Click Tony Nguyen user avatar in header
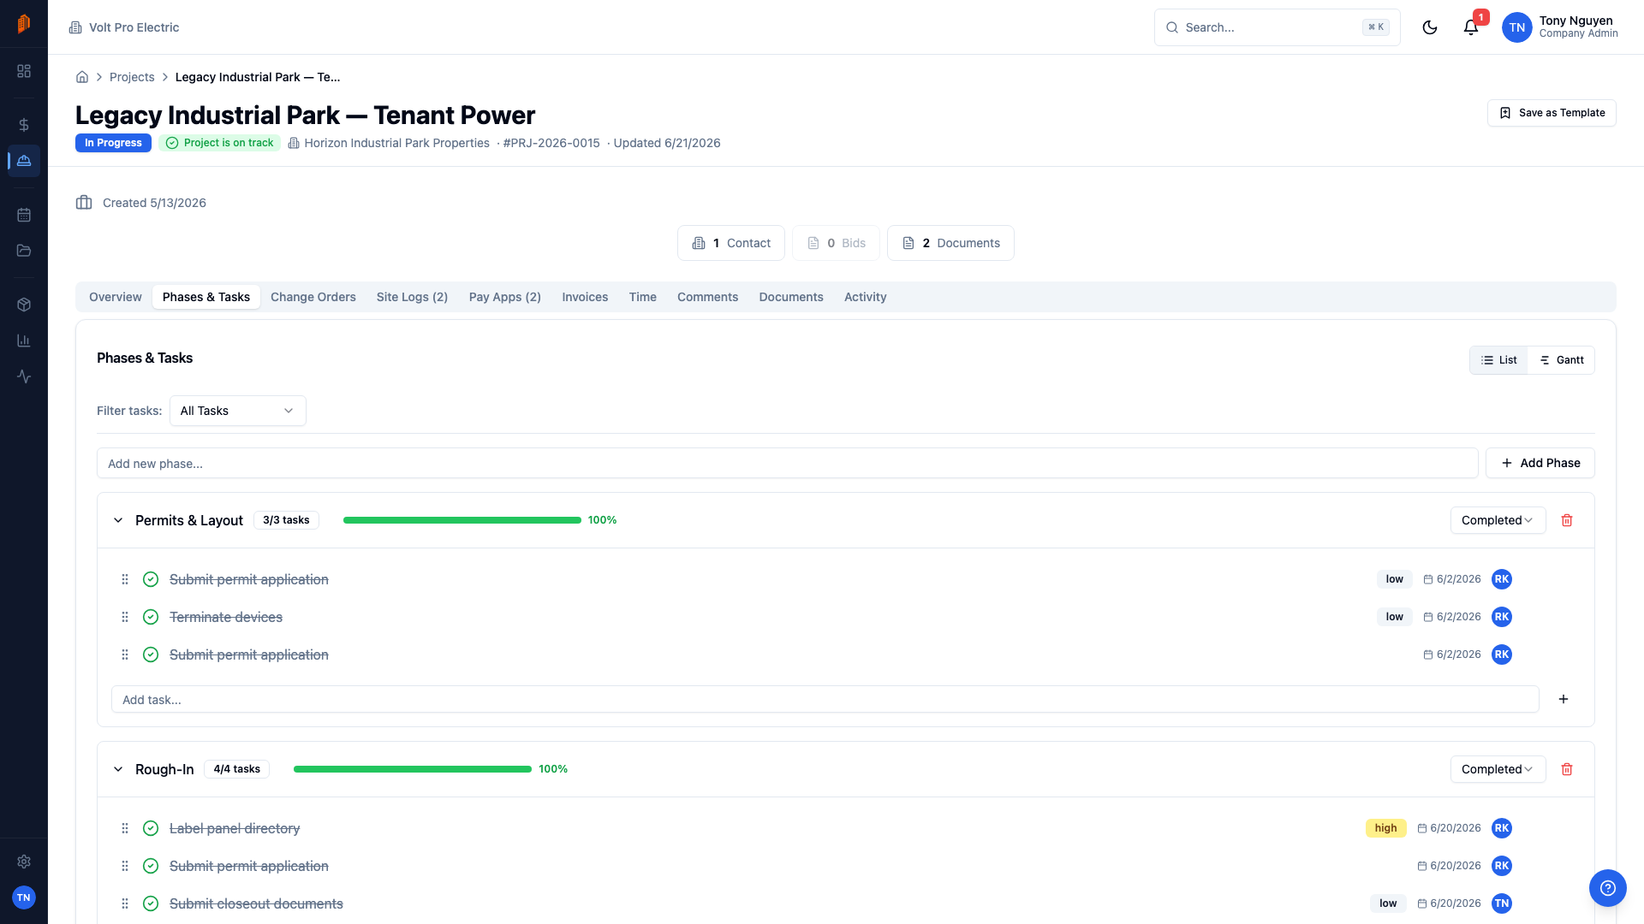 click(x=1517, y=27)
